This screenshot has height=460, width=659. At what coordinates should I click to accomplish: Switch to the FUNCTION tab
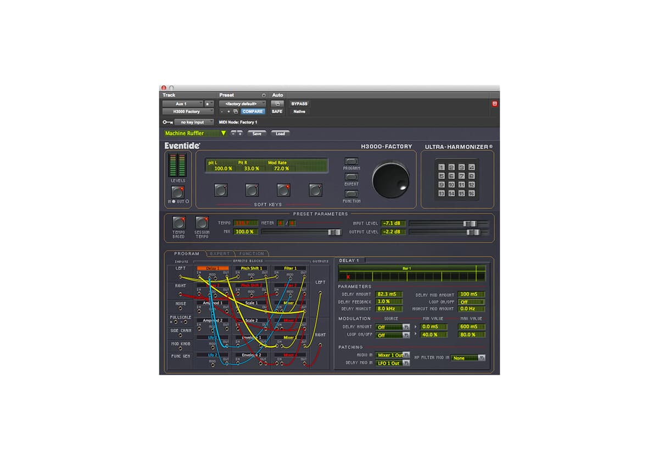pyautogui.click(x=252, y=253)
